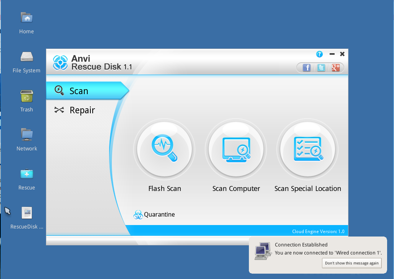This screenshot has height=279, width=394.
Task: Minimize the Anvi Rescue Disk window
Action: click(x=332, y=54)
